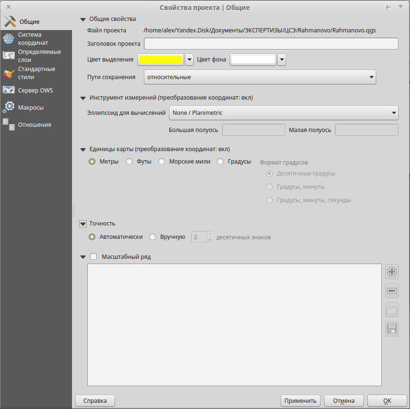Open the Стандартные стили tab label
This screenshot has width=410, height=409.
click(x=37, y=73)
